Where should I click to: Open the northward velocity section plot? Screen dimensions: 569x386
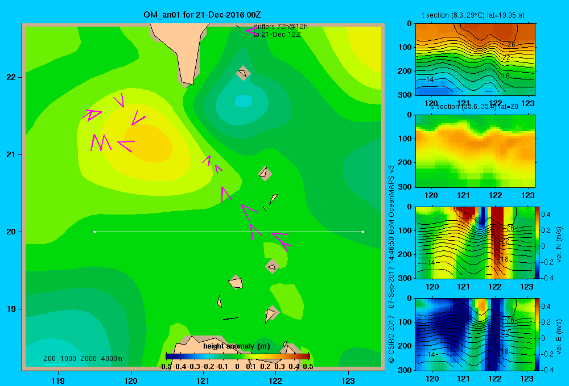475,242
